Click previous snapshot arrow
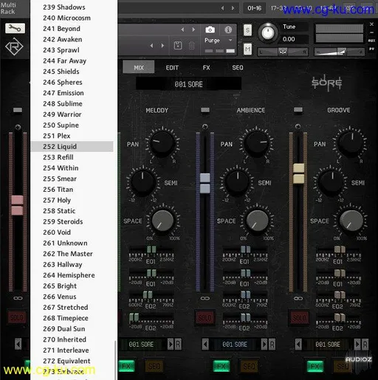Screen dimensions: 378x380 click(151, 46)
